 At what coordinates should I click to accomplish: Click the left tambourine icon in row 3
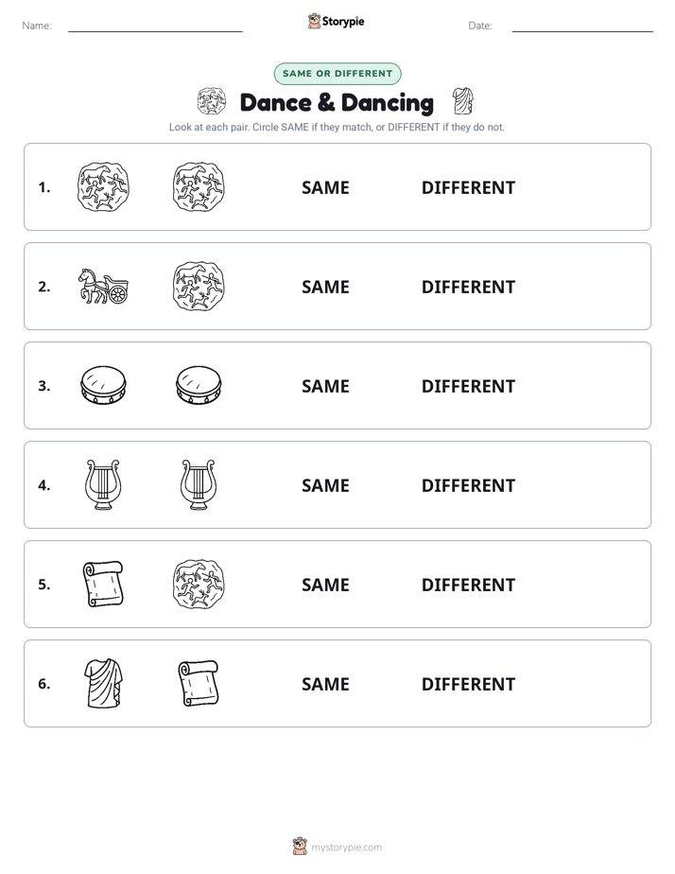coord(103,385)
